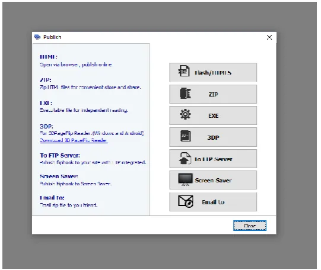
Task: Select the Email to button
Action: point(213,202)
